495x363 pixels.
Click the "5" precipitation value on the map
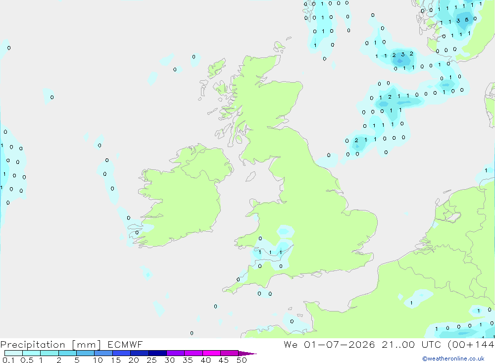point(467,20)
